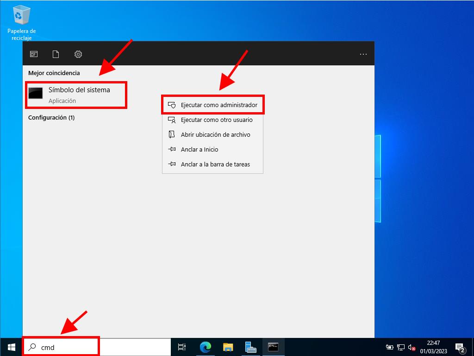
Task: Choose Ejecutar como administrador
Action: (x=213, y=105)
